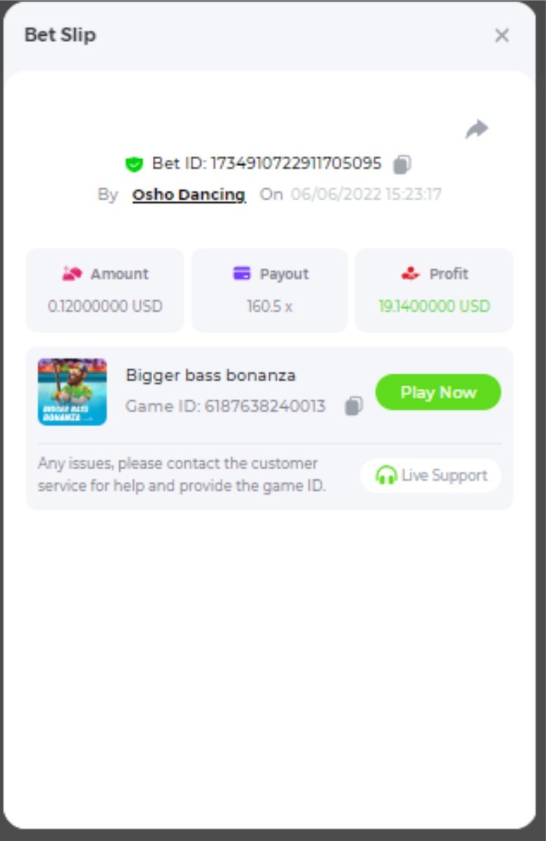
Task: Copy the Game ID number
Action: coord(354,406)
